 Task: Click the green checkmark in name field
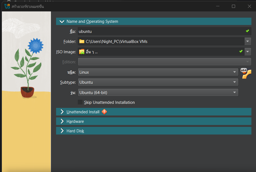point(247,31)
